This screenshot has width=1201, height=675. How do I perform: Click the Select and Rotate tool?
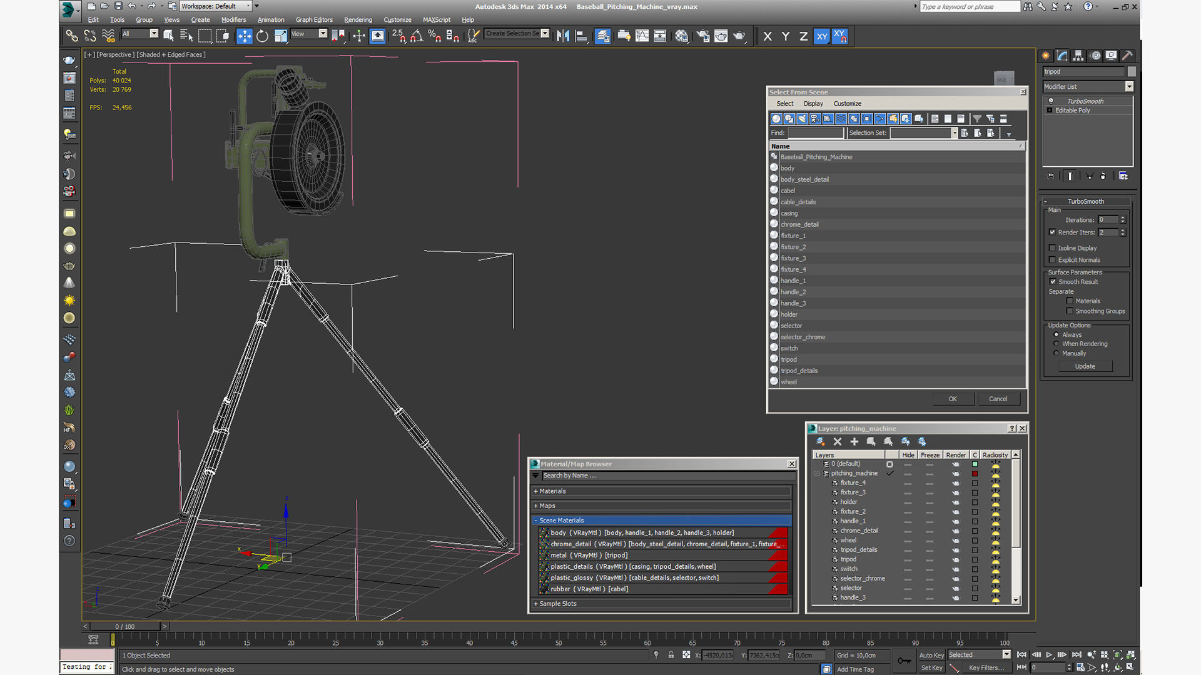pos(262,36)
